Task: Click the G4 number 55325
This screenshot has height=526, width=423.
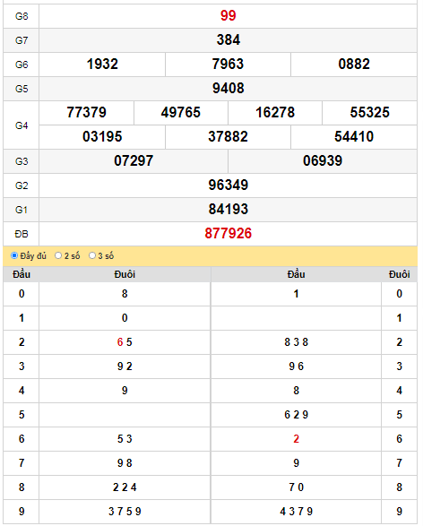Action: [369, 112]
